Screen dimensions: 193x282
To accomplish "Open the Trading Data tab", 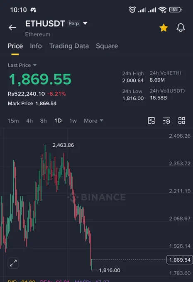I will point(69,46).
